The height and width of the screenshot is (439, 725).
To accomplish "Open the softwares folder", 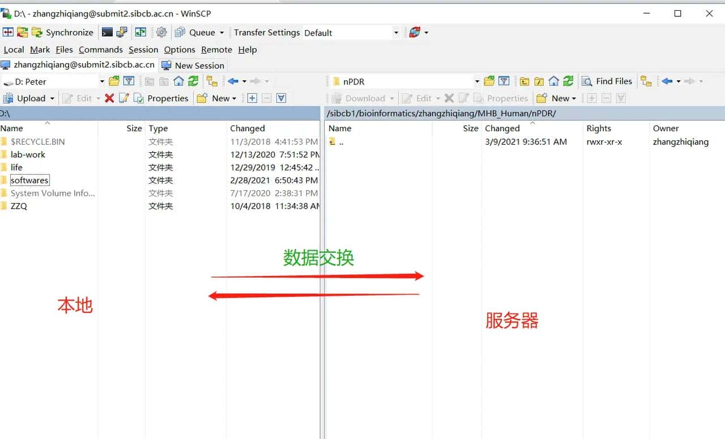I will (x=29, y=180).
